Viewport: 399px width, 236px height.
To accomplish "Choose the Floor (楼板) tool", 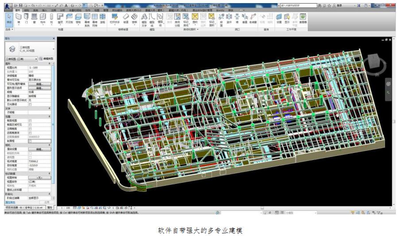I will pos(78,19).
